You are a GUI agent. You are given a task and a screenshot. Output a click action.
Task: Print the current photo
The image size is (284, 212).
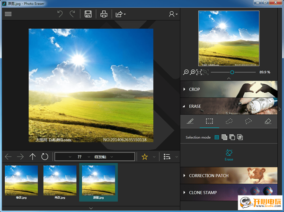pos(104,14)
